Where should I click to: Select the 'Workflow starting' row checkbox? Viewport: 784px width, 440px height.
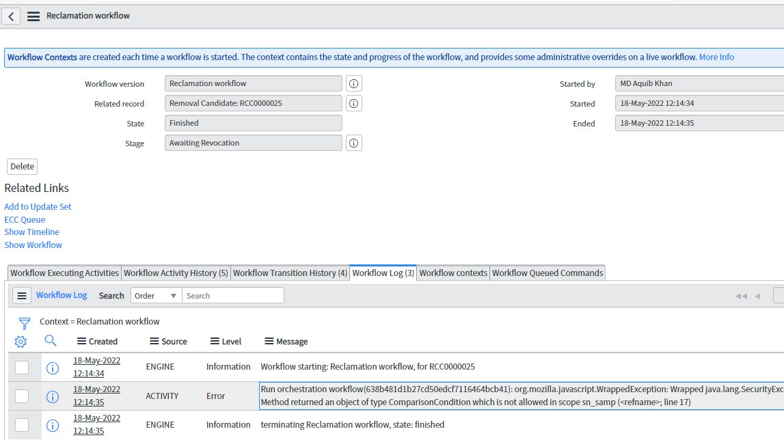21,368
